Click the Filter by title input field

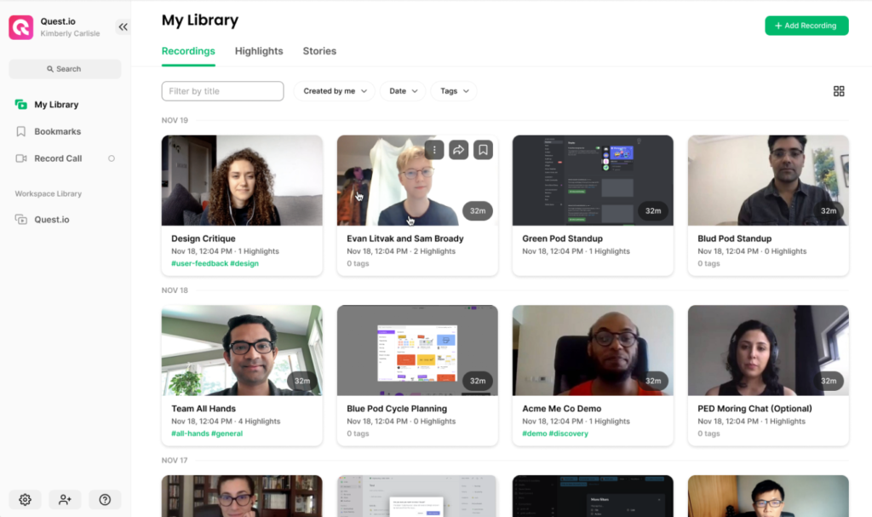tap(222, 90)
